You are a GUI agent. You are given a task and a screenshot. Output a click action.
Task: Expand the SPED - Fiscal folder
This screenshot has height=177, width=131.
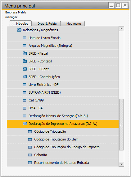(25, 53)
